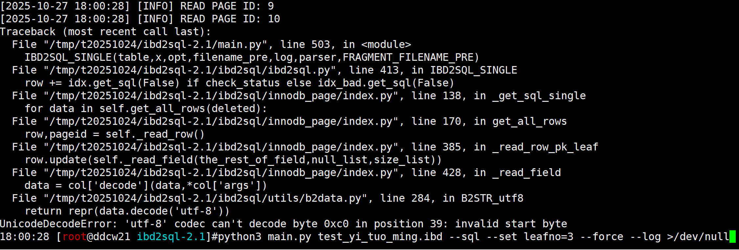The image size is (739, 250).
Task: Click the Traceback most recent call line
Action: [x=105, y=32]
